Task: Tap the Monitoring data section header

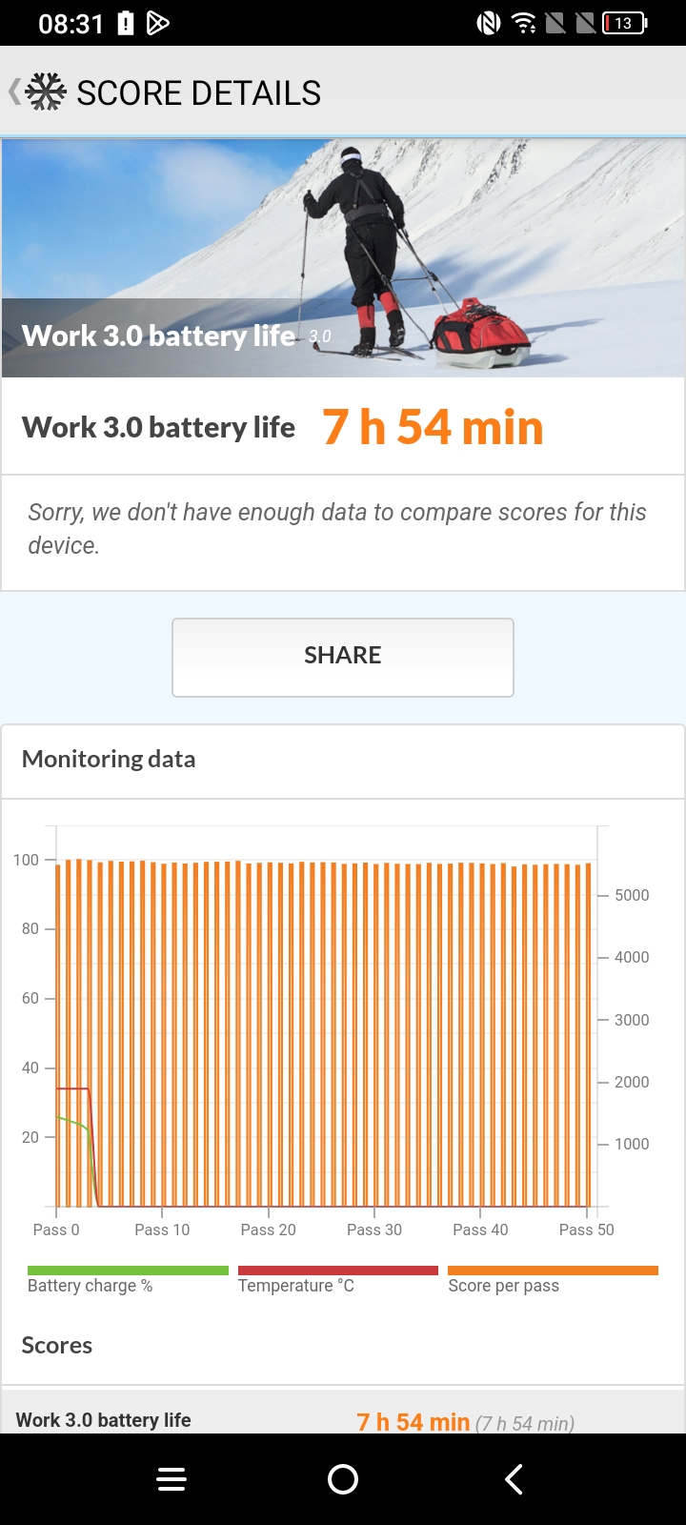Action: point(109,760)
